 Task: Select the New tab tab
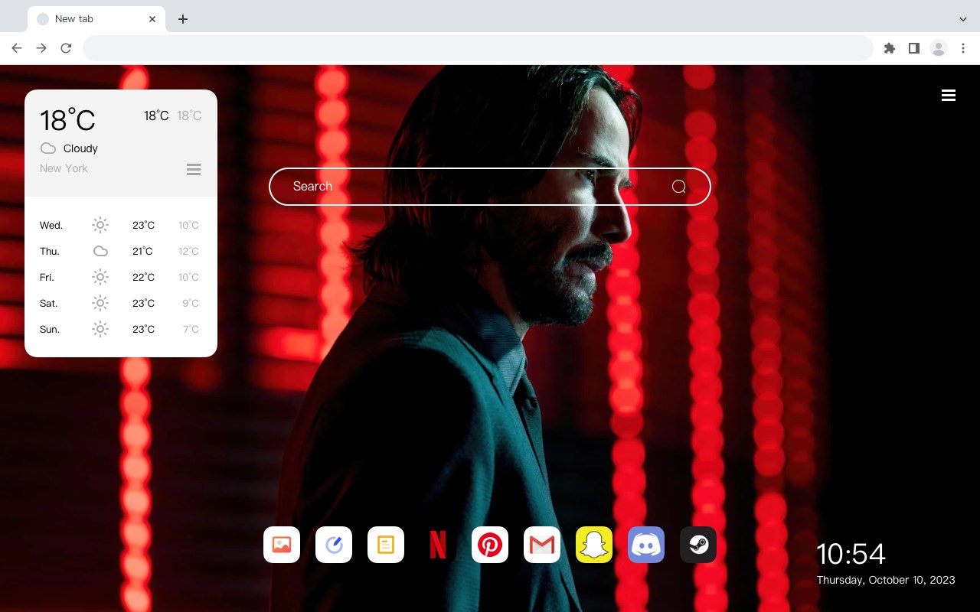[x=96, y=19]
